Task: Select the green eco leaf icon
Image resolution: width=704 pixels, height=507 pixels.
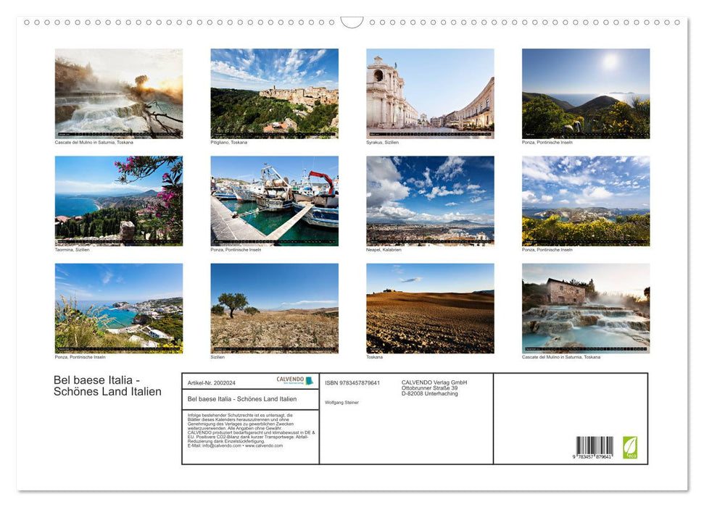Action: click(631, 448)
